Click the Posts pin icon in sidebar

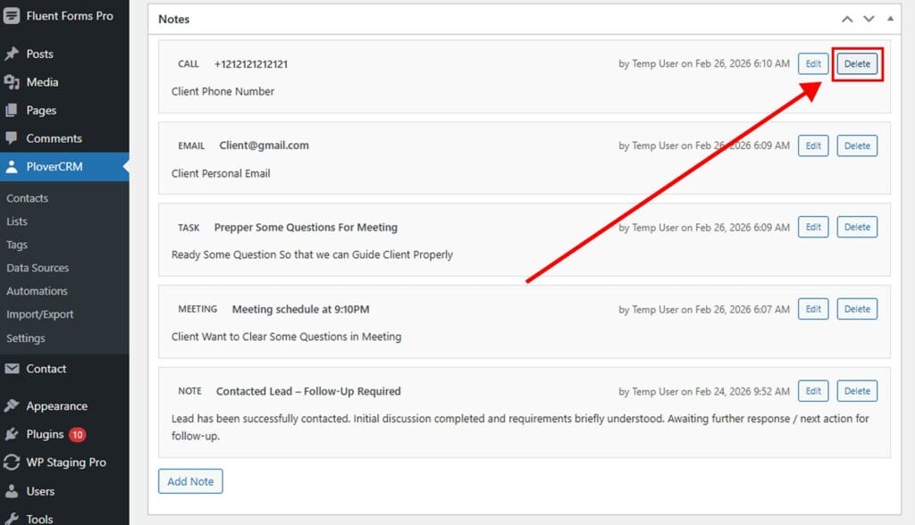point(12,54)
